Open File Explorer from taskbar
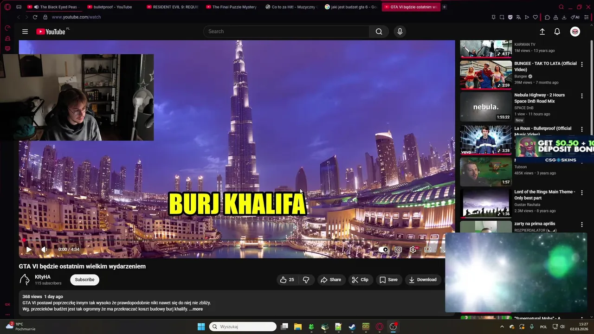Screen dimensions: 594x334 pos(298,327)
